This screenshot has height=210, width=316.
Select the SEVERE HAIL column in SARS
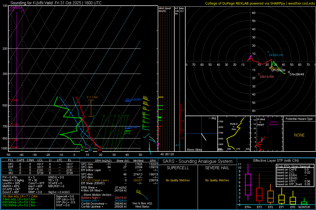click(x=217, y=168)
